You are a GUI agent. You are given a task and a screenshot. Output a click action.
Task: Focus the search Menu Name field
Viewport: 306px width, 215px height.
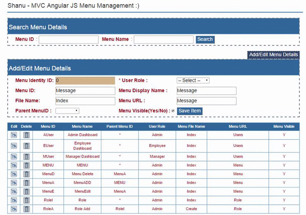[x=164, y=40]
